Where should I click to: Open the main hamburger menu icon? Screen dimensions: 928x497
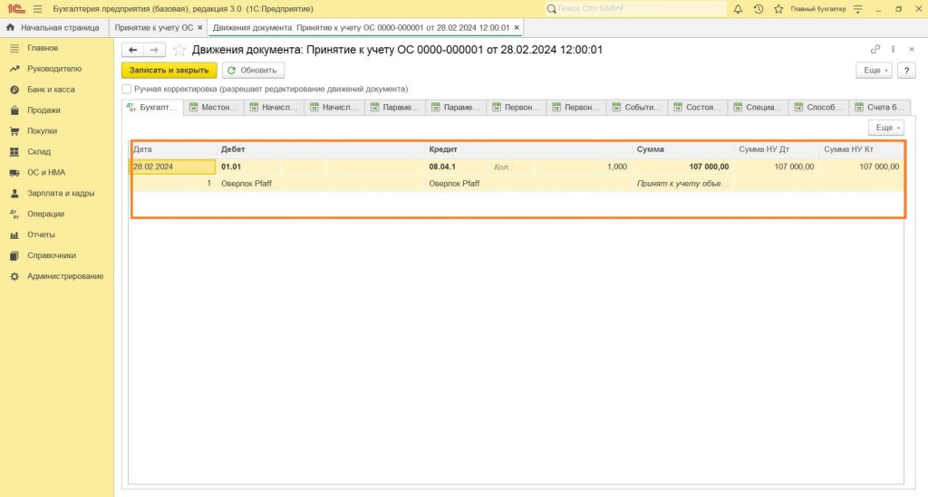point(37,8)
